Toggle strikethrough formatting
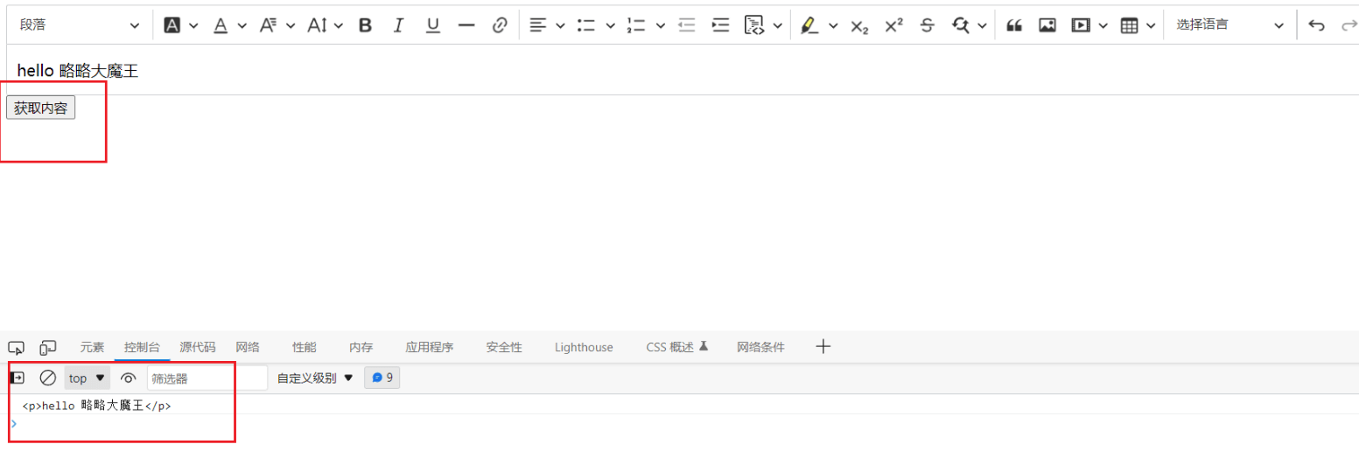Image resolution: width=1359 pixels, height=465 pixels. (927, 25)
